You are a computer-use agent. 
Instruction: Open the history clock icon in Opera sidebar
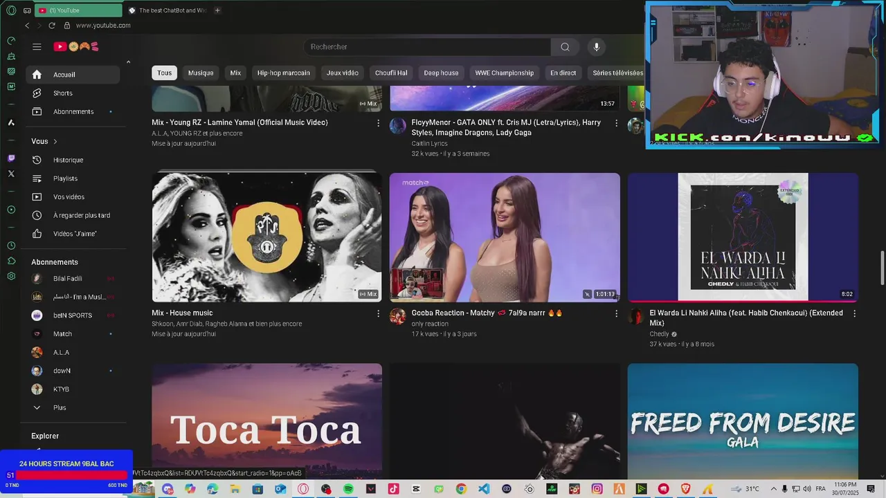(x=11, y=246)
